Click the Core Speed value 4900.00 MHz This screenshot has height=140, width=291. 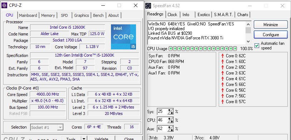(48, 94)
